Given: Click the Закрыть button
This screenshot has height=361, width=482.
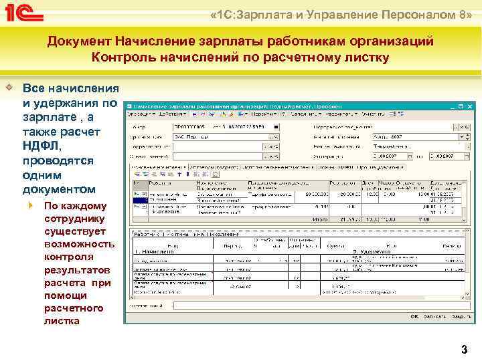Looking at the screenshot, I should (x=461, y=316).
